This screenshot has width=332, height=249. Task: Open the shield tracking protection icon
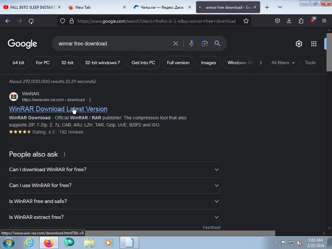[x=63, y=21]
